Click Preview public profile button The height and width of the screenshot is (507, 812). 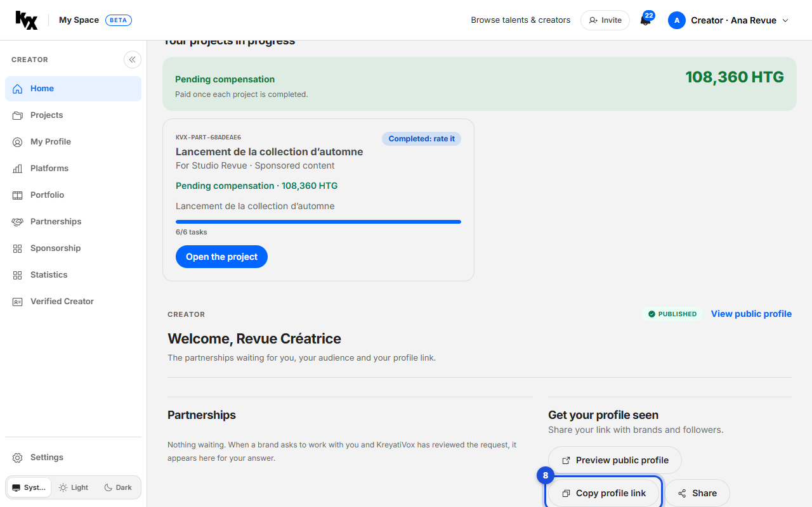point(615,460)
